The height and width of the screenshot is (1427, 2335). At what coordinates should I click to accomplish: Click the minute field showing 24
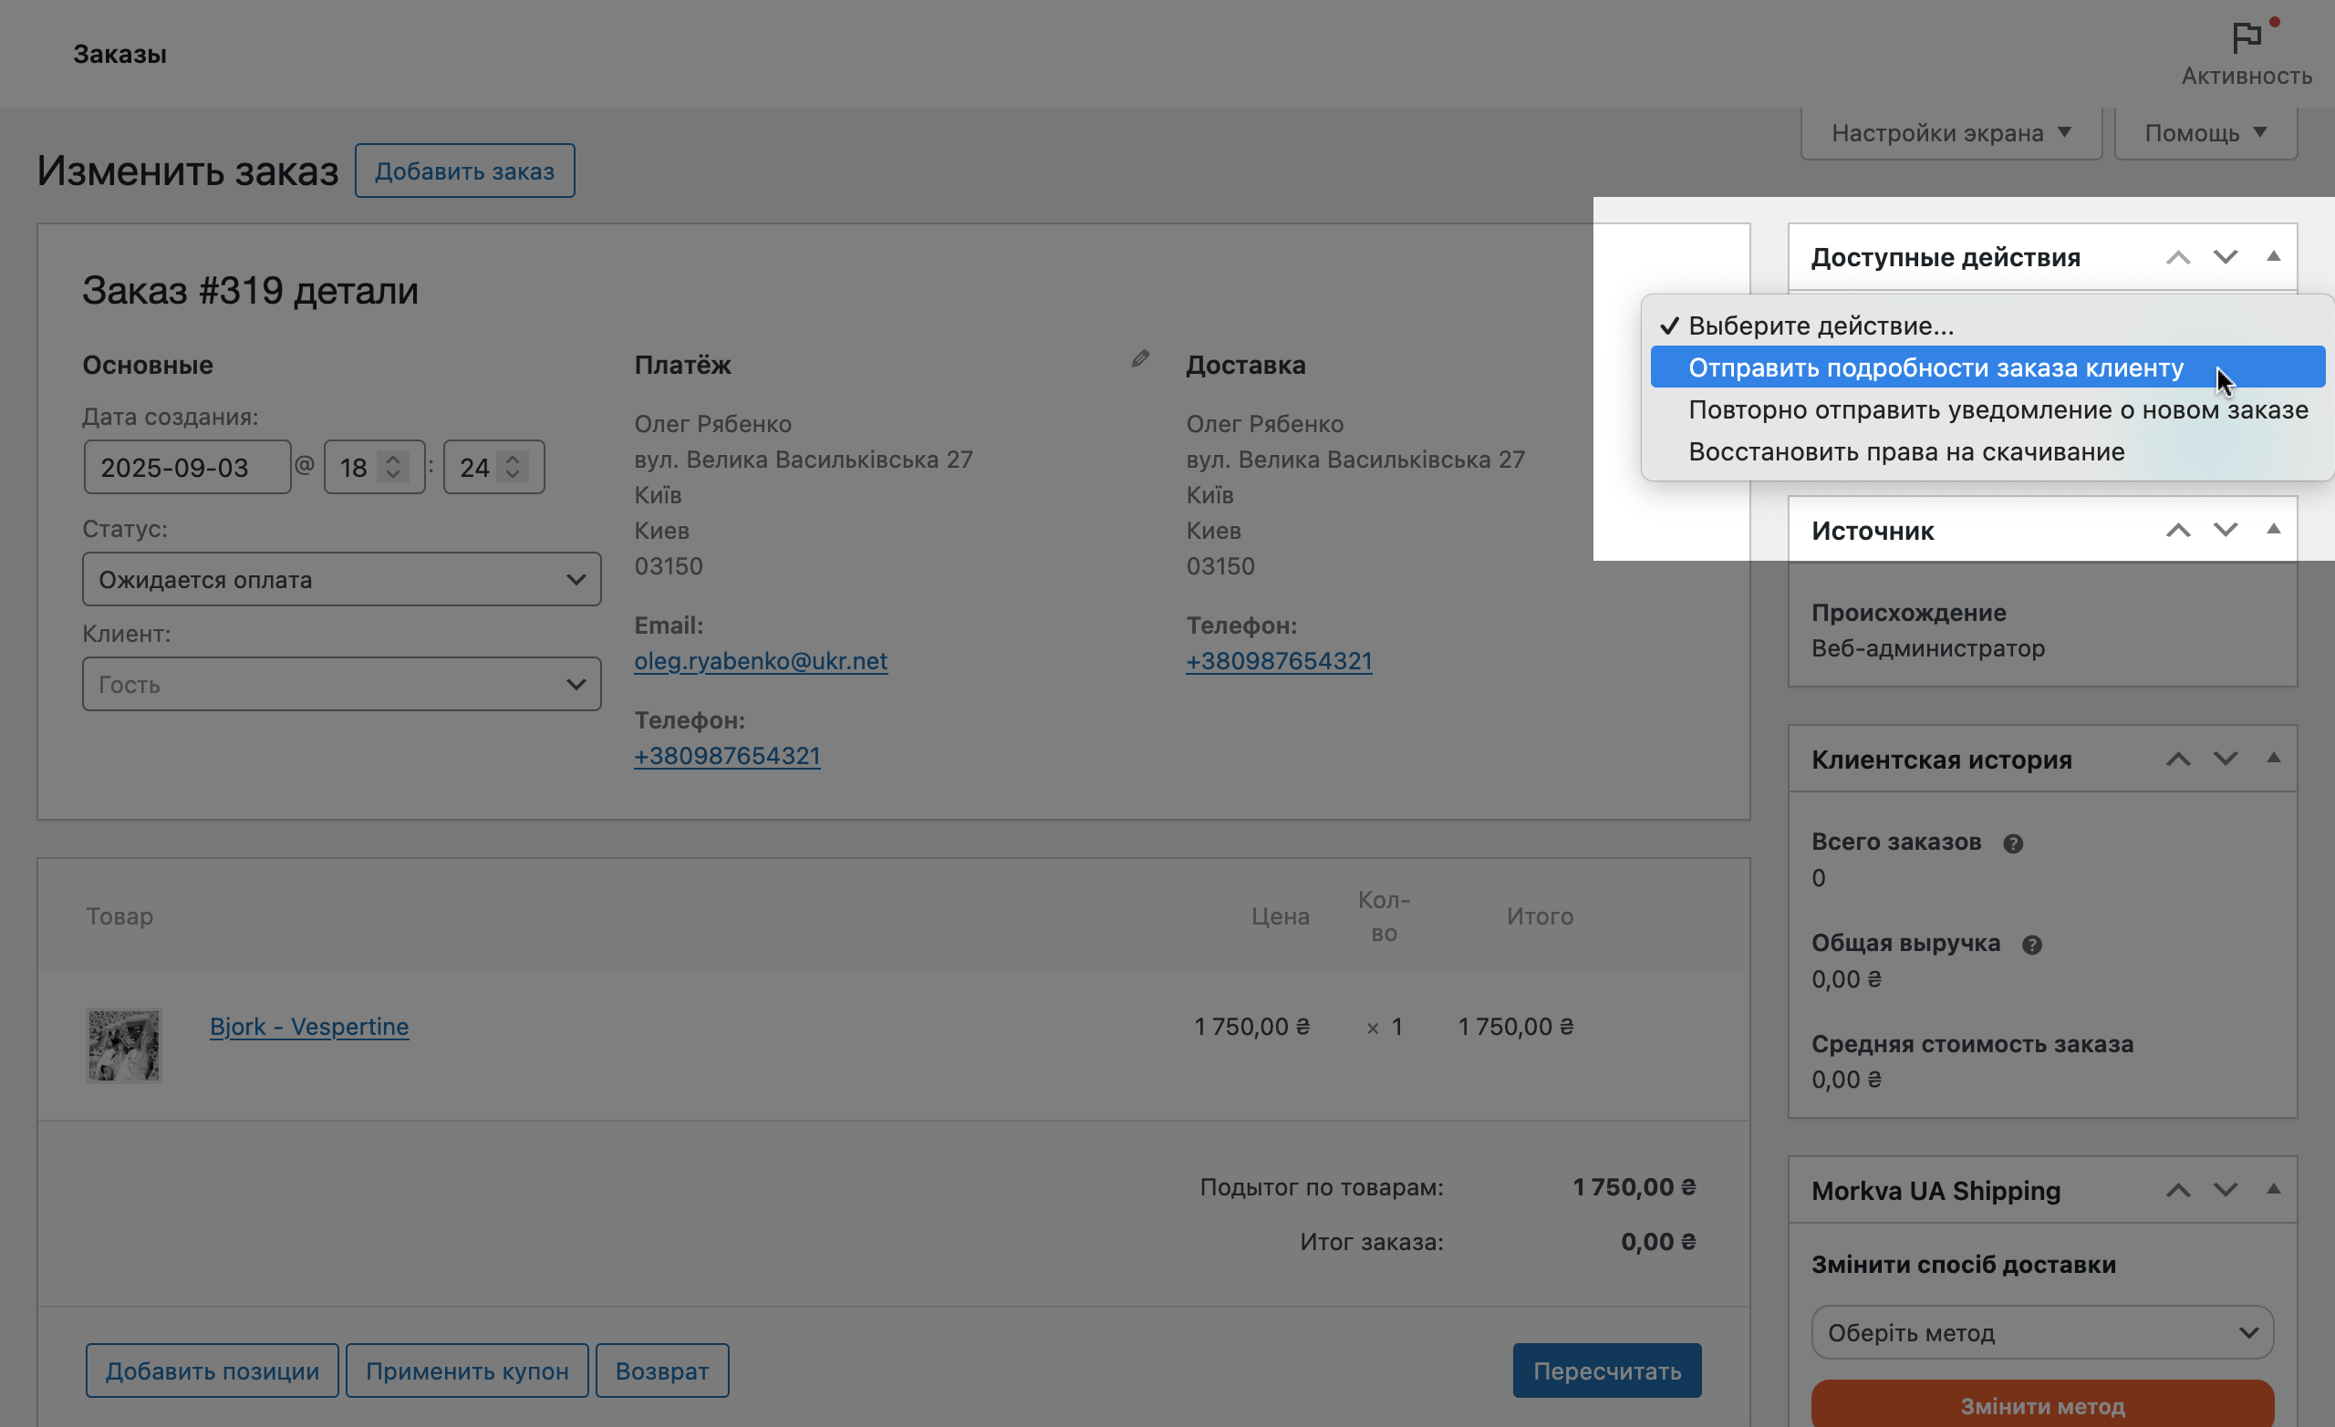(x=493, y=466)
